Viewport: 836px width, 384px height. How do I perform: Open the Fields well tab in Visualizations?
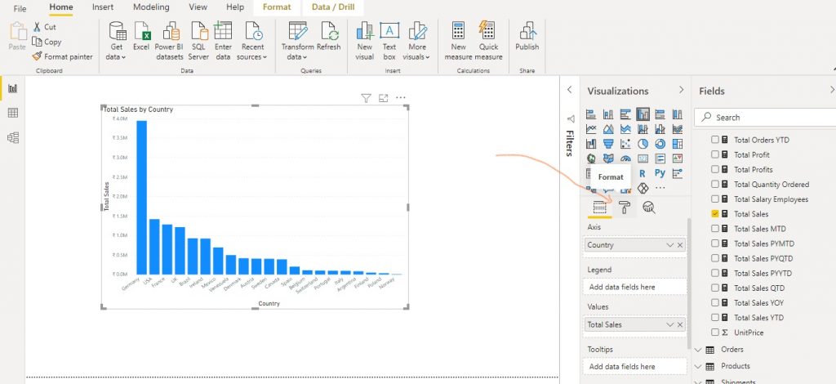[x=600, y=208]
